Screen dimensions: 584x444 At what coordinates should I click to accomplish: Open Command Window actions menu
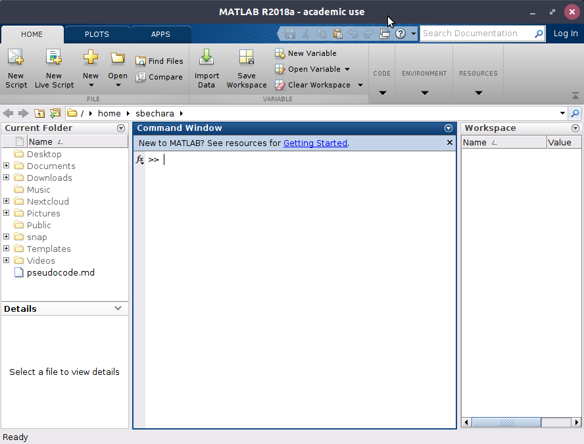tap(449, 128)
